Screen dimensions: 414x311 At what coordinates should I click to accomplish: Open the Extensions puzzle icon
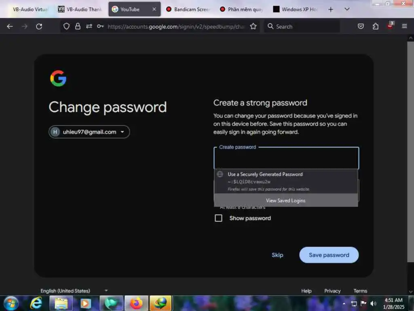pyautogui.click(x=376, y=26)
